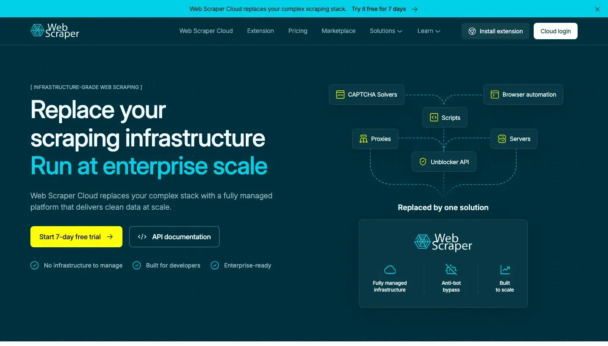Start the 7-day free trial
Image resolution: width=608 pixels, height=346 pixels.
pos(76,237)
